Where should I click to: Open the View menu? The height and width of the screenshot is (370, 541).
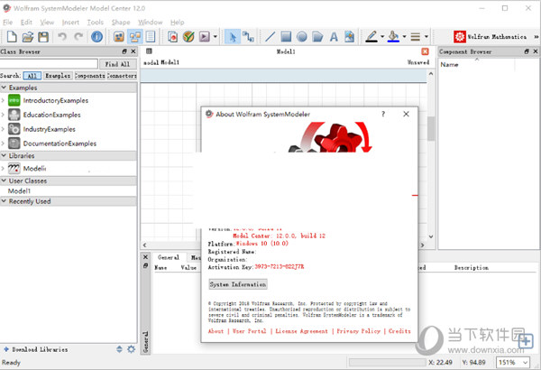pyautogui.click(x=47, y=23)
